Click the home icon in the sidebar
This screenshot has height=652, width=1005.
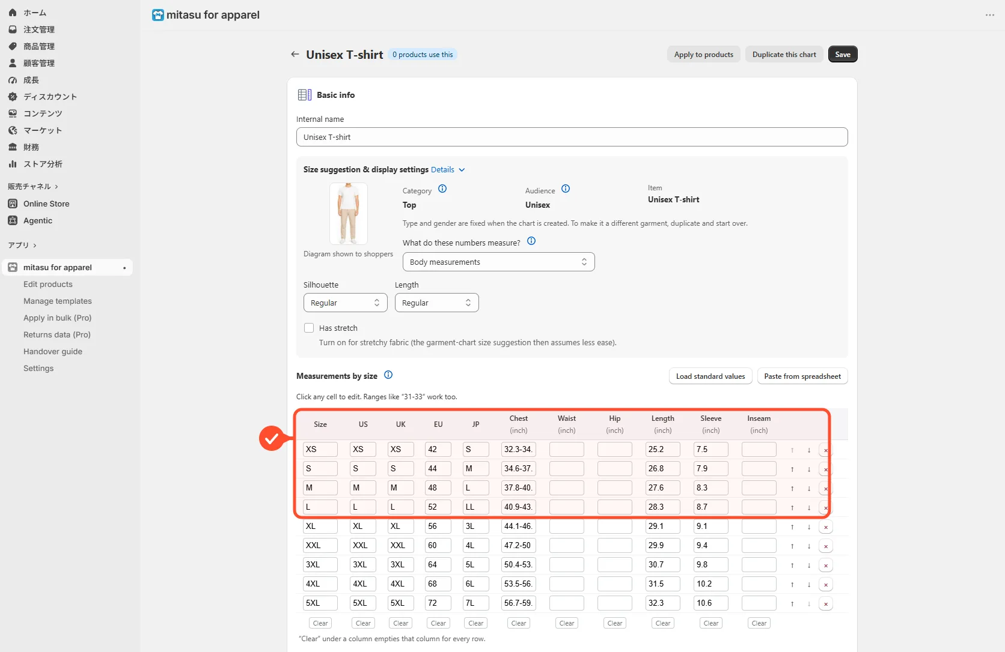(13, 13)
